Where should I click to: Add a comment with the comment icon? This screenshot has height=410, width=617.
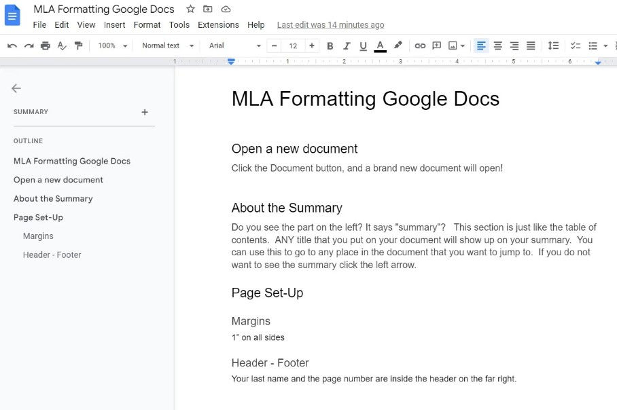(x=436, y=45)
